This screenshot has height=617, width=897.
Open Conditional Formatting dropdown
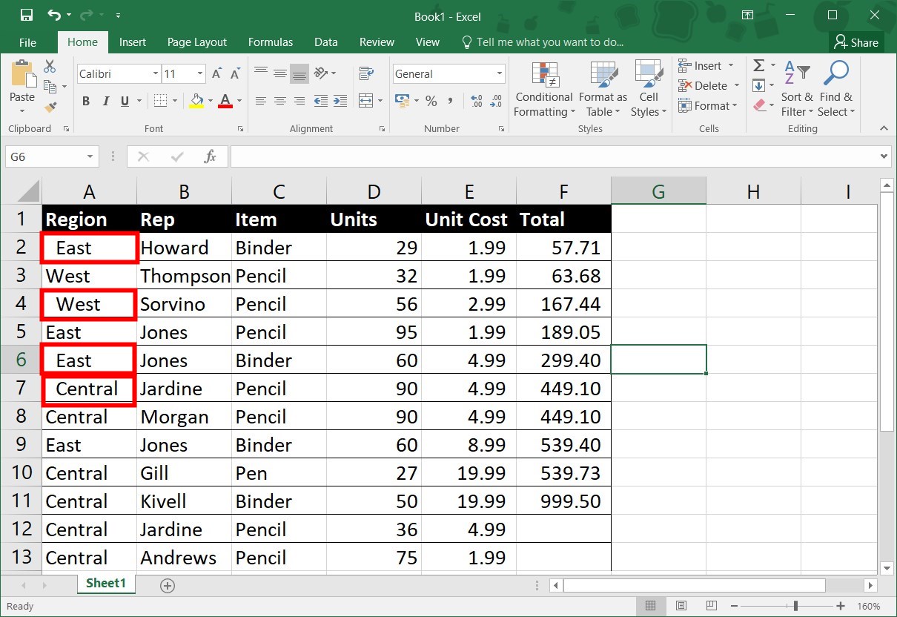544,89
